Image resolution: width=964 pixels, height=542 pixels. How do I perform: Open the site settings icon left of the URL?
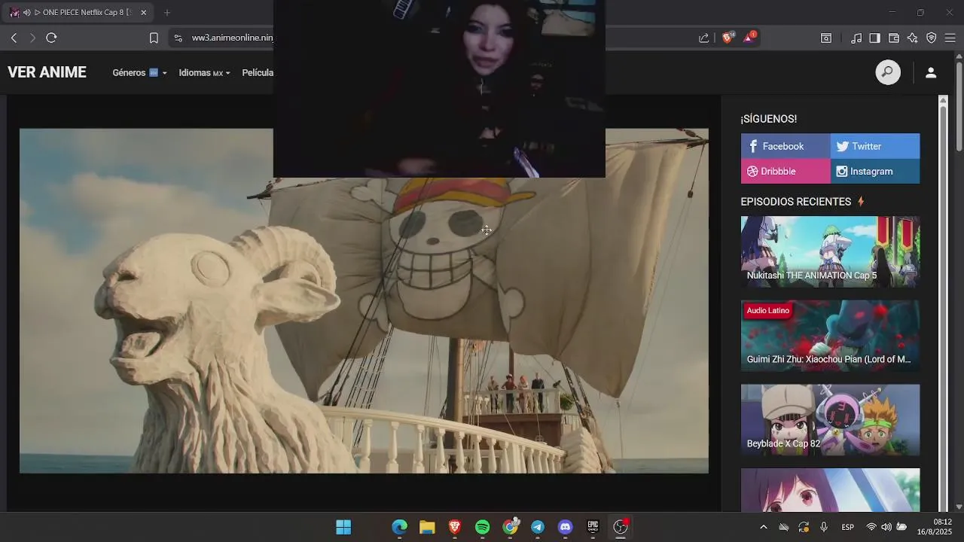(x=178, y=38)
